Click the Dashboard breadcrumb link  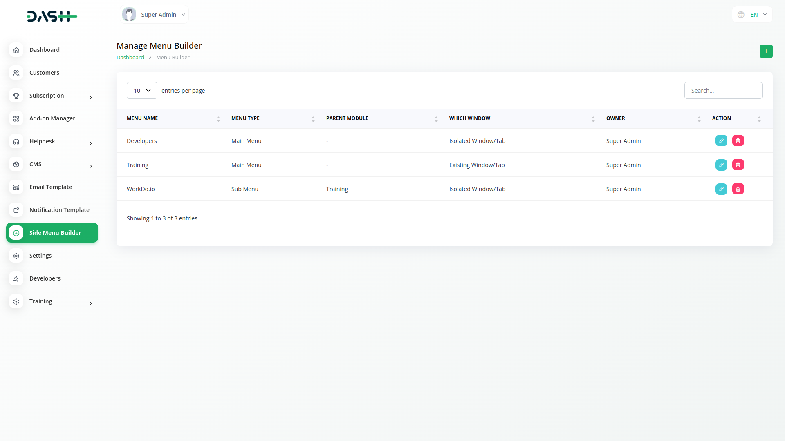tap(130, 57)
